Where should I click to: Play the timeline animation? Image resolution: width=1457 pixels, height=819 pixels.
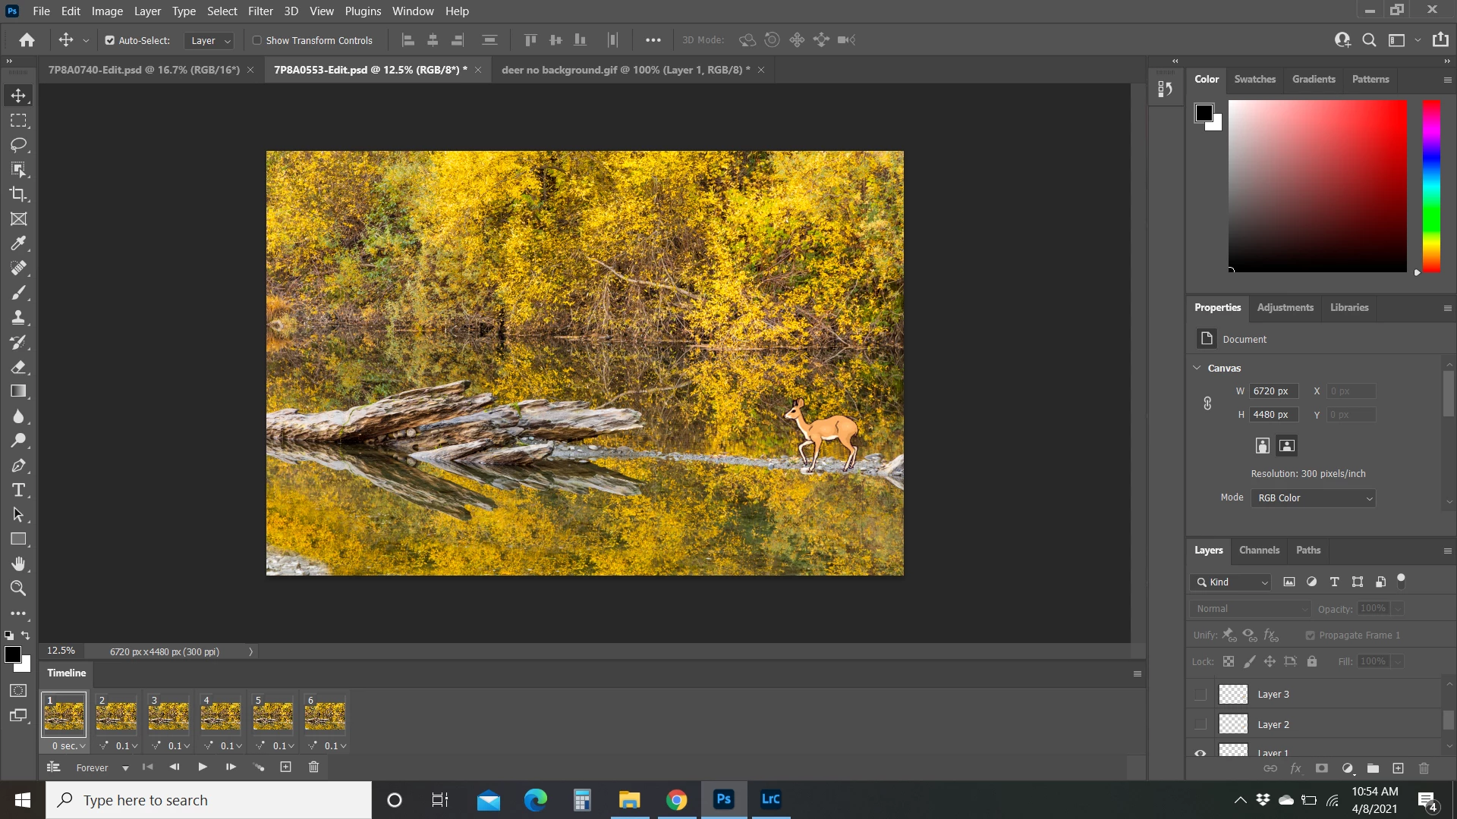pyautogui.click(x=203, y=767)
